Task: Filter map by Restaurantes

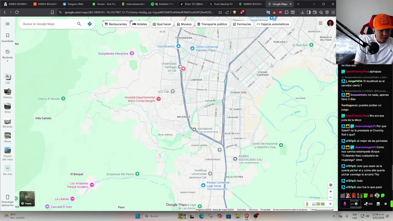Action: pyautogui.click(x=116, y=24)
